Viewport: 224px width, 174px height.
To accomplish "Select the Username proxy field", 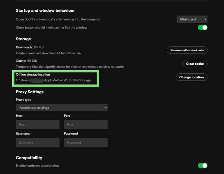I will [x=38, y=142].
